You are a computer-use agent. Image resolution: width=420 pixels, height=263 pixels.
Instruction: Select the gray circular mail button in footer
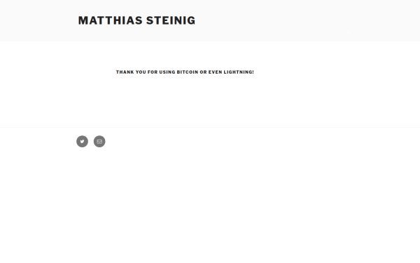(99, 142)
